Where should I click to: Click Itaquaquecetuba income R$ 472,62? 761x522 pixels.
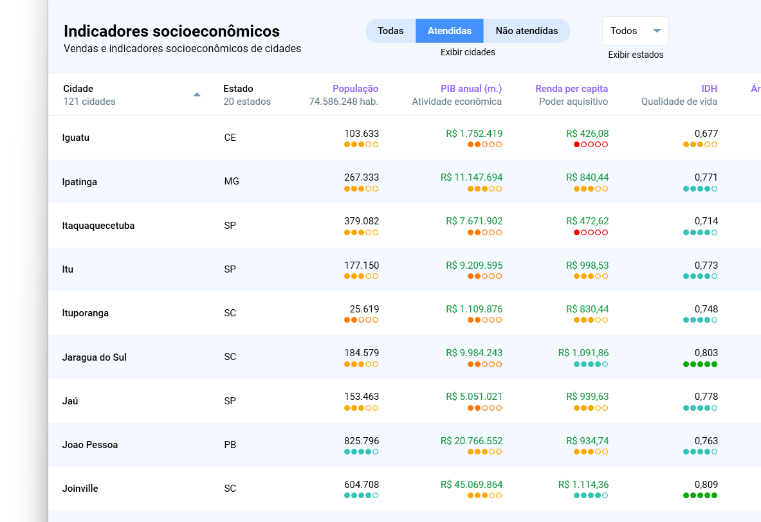pos(587,221)
